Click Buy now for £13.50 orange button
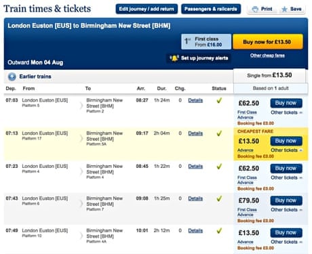This screenshot has width=312, height=254. click(x=268, y=42)
